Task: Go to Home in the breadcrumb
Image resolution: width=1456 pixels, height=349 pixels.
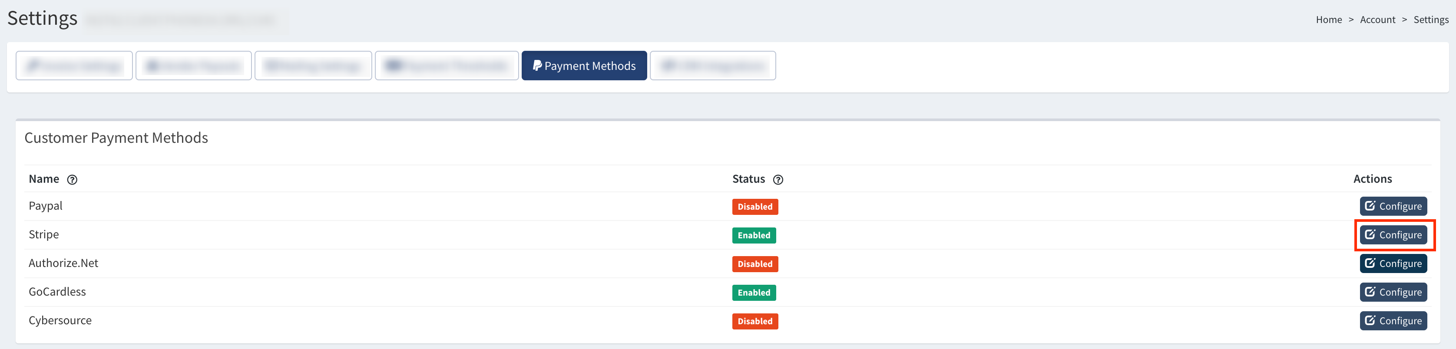Action: [x=1328, y=20]
